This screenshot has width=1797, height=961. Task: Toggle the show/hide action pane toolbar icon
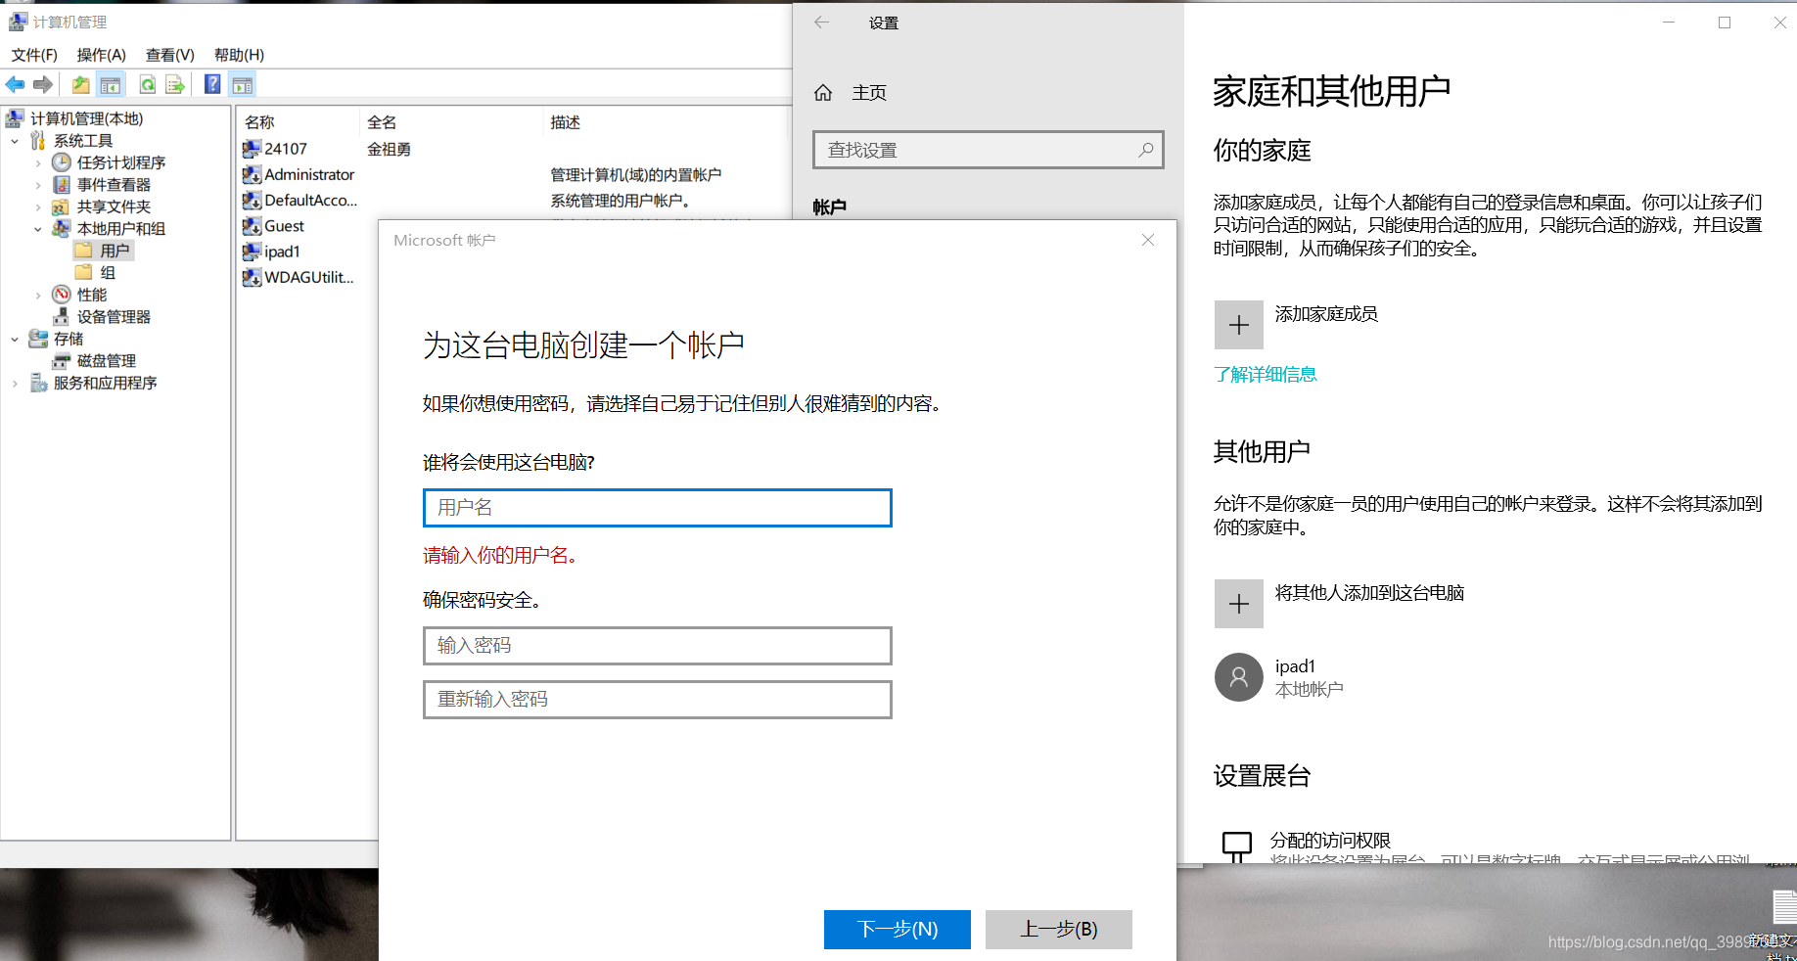pos(242,85)
